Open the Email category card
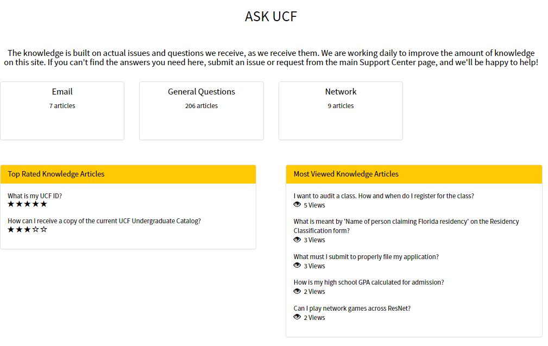 (x=62, y=111)
